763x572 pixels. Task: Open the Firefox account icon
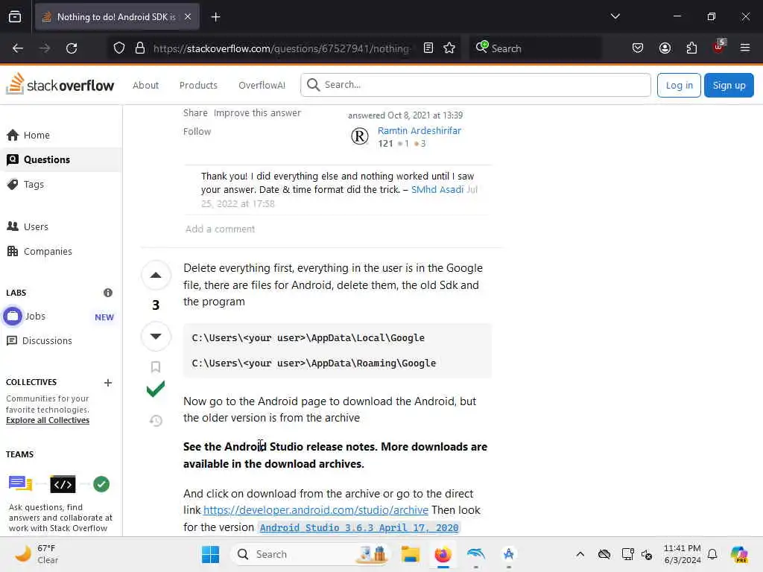665,48
